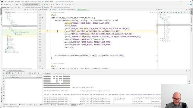
Task: Click the Synchronize reload icon in main toolbar
Action: [7, 4]
